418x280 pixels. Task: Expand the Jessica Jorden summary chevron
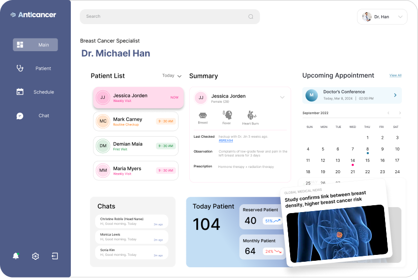(x=282, y=97)
